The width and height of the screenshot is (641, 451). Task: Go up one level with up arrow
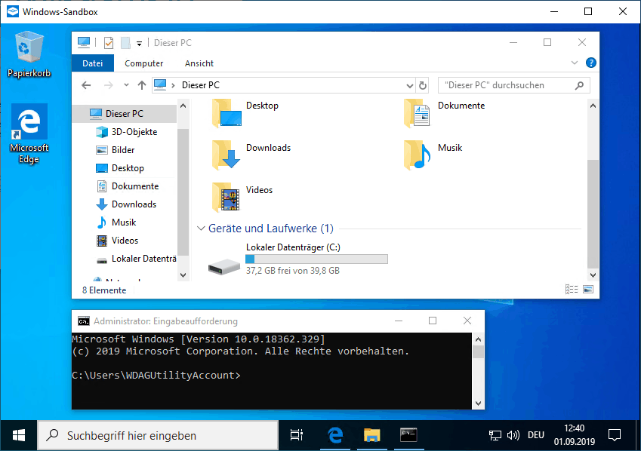click(x=142, y=85)
